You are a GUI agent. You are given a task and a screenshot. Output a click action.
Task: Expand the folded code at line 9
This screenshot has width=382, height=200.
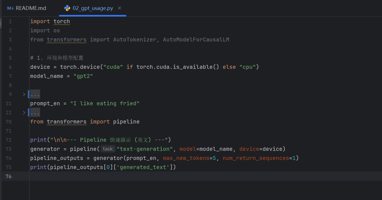[24, 94]
